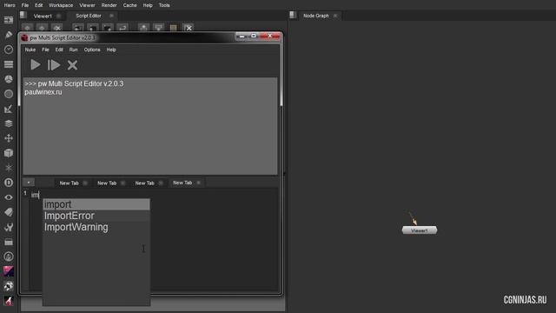
Task: Open the pane options icon beside Node Graph tab
Action: (x=293, y=16)
